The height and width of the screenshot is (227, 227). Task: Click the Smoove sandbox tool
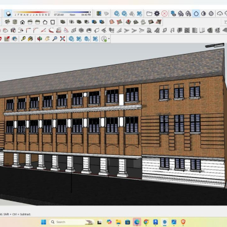pyautogui.click(x=128, y=22)
